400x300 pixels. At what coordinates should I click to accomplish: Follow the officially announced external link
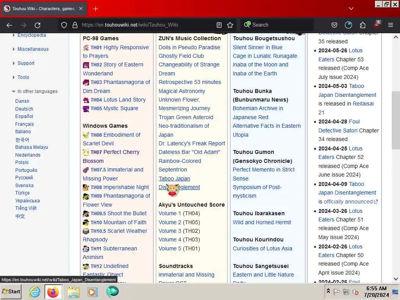pos(351,202)
